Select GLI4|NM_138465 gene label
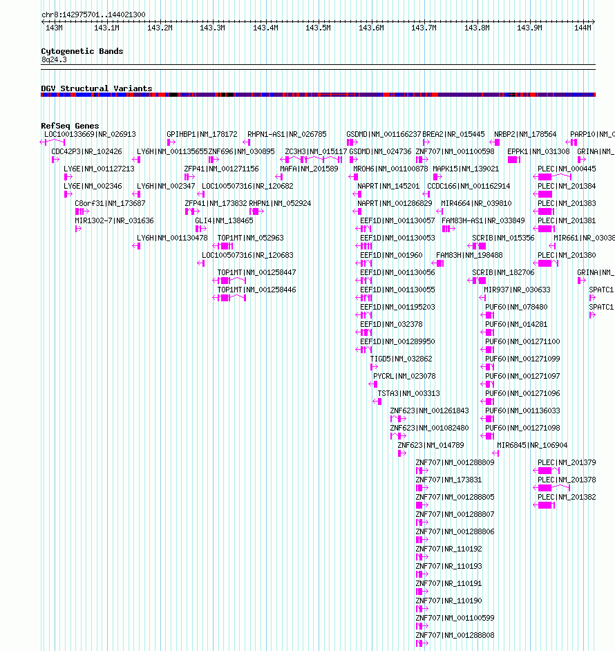 click(x=225, y=220)
